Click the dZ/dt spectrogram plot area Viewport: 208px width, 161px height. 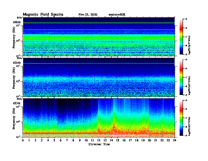click(99, 118)
